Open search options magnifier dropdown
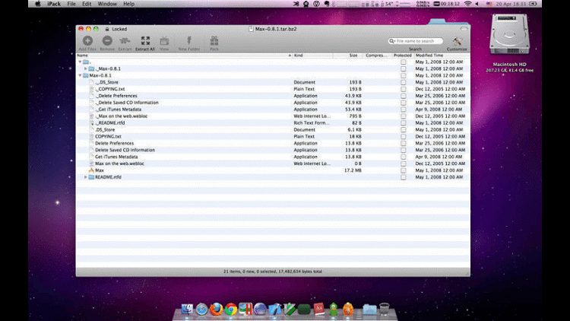 pyautogui.click(x=392, y=41)
